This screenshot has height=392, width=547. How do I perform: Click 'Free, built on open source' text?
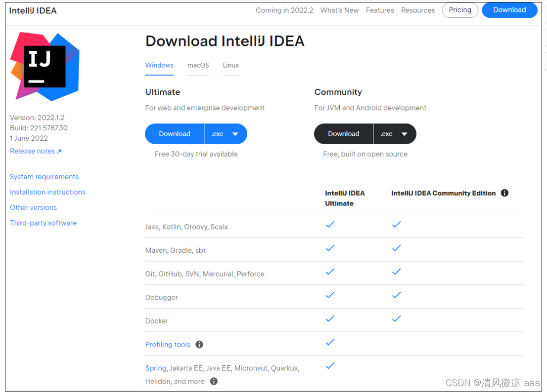(365, 154)
